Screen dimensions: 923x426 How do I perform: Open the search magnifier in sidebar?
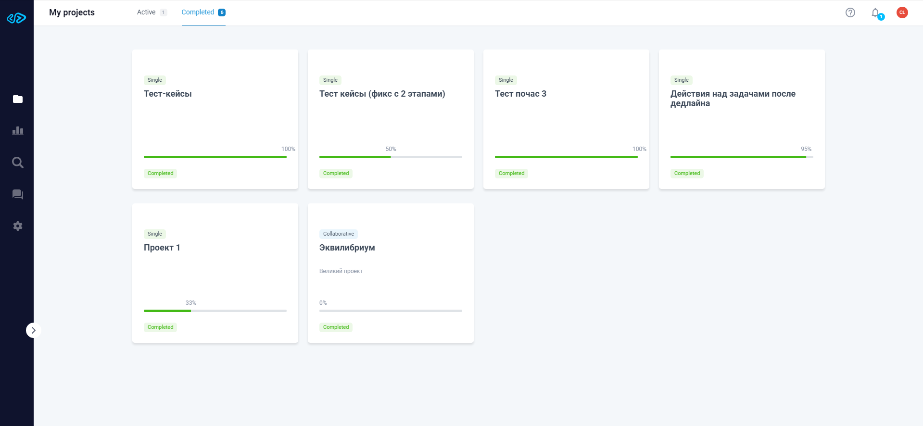click(18, 163)
